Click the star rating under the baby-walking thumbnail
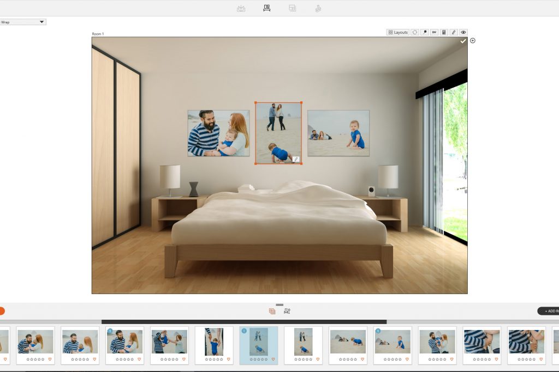The width and height of the screenshot is (559, 372). [214, 359]
